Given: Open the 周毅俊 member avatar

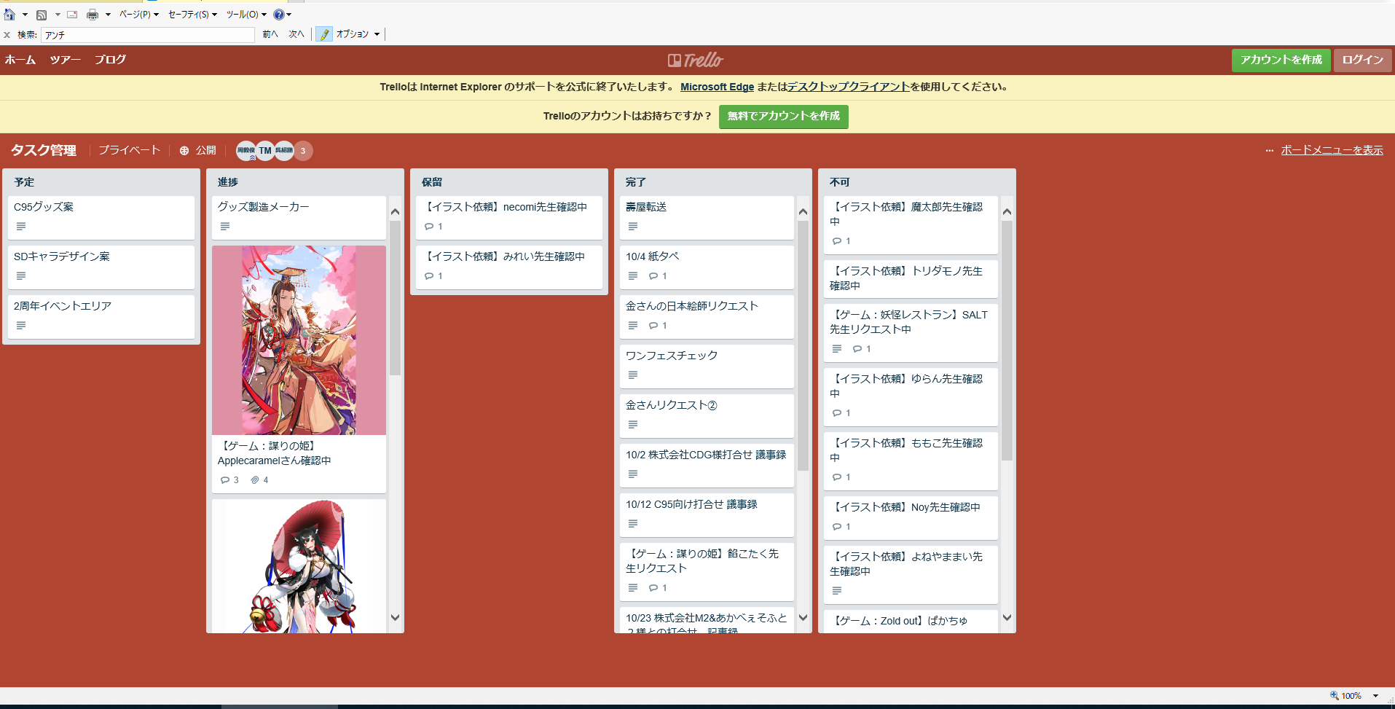Looking at the screenshot, I should (246, 150).
